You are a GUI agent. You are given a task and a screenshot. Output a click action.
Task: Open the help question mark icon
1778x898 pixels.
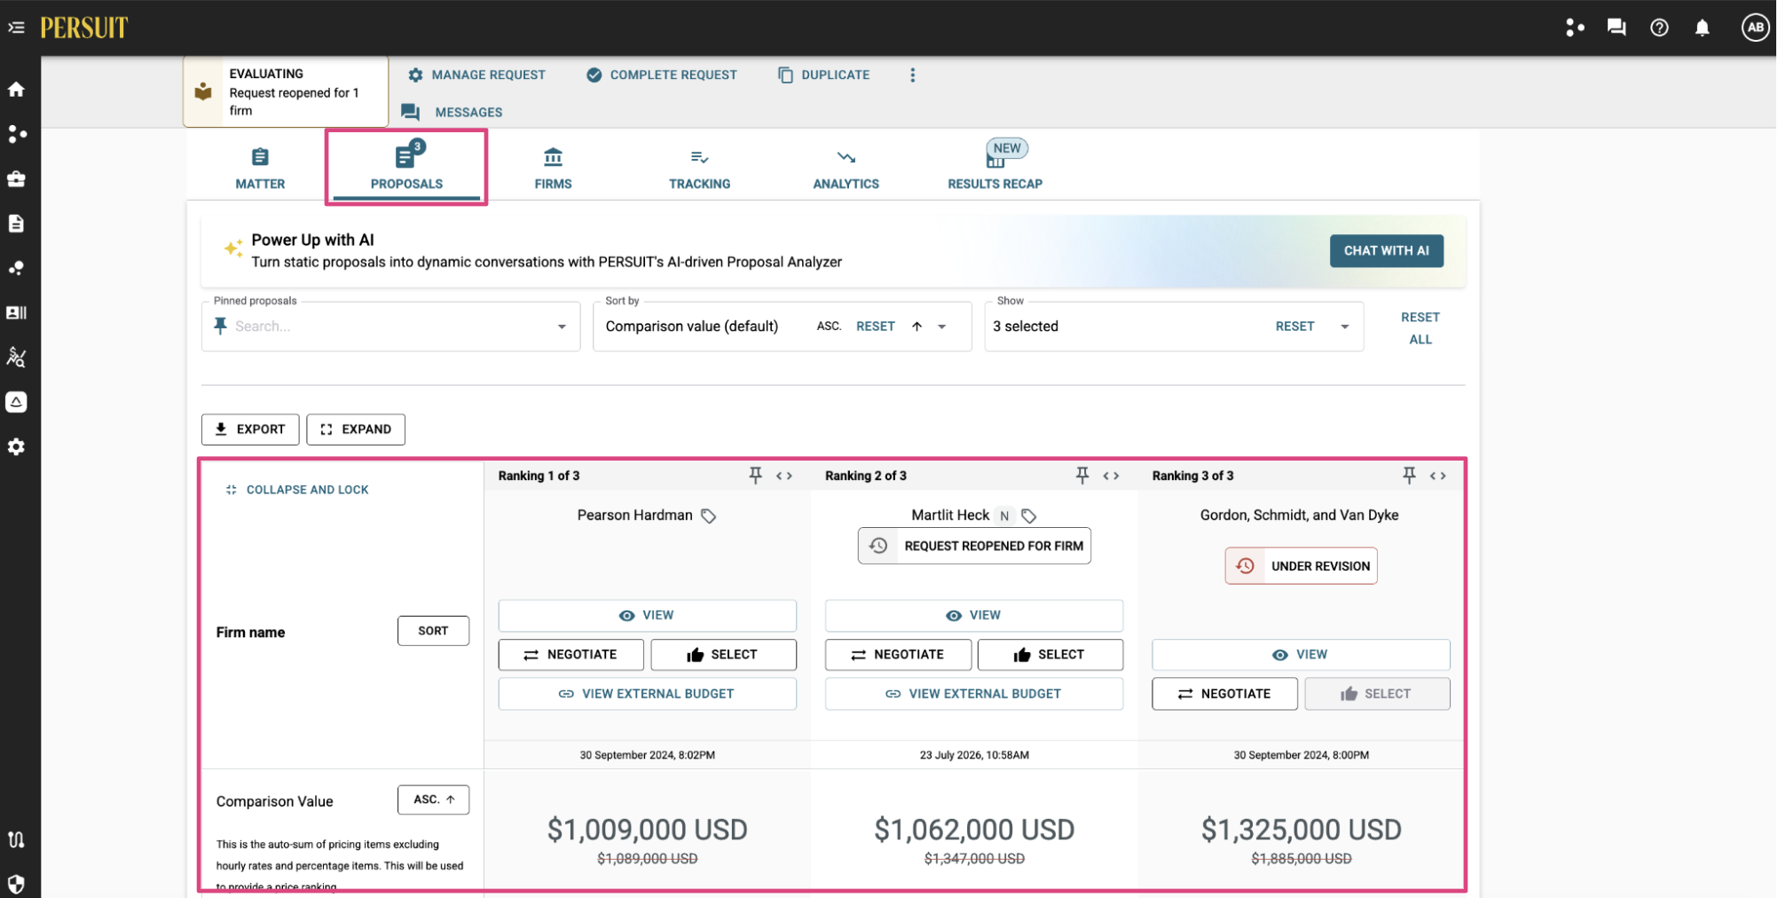(1661, 28)
